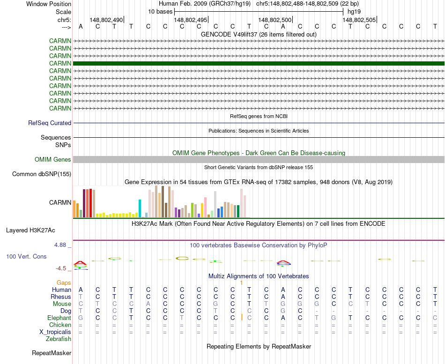The width and height of the screenshot is (445, 364).
Task: Open the OMIM Gene Phenotypes track title
Action: (x=259, y=153)
